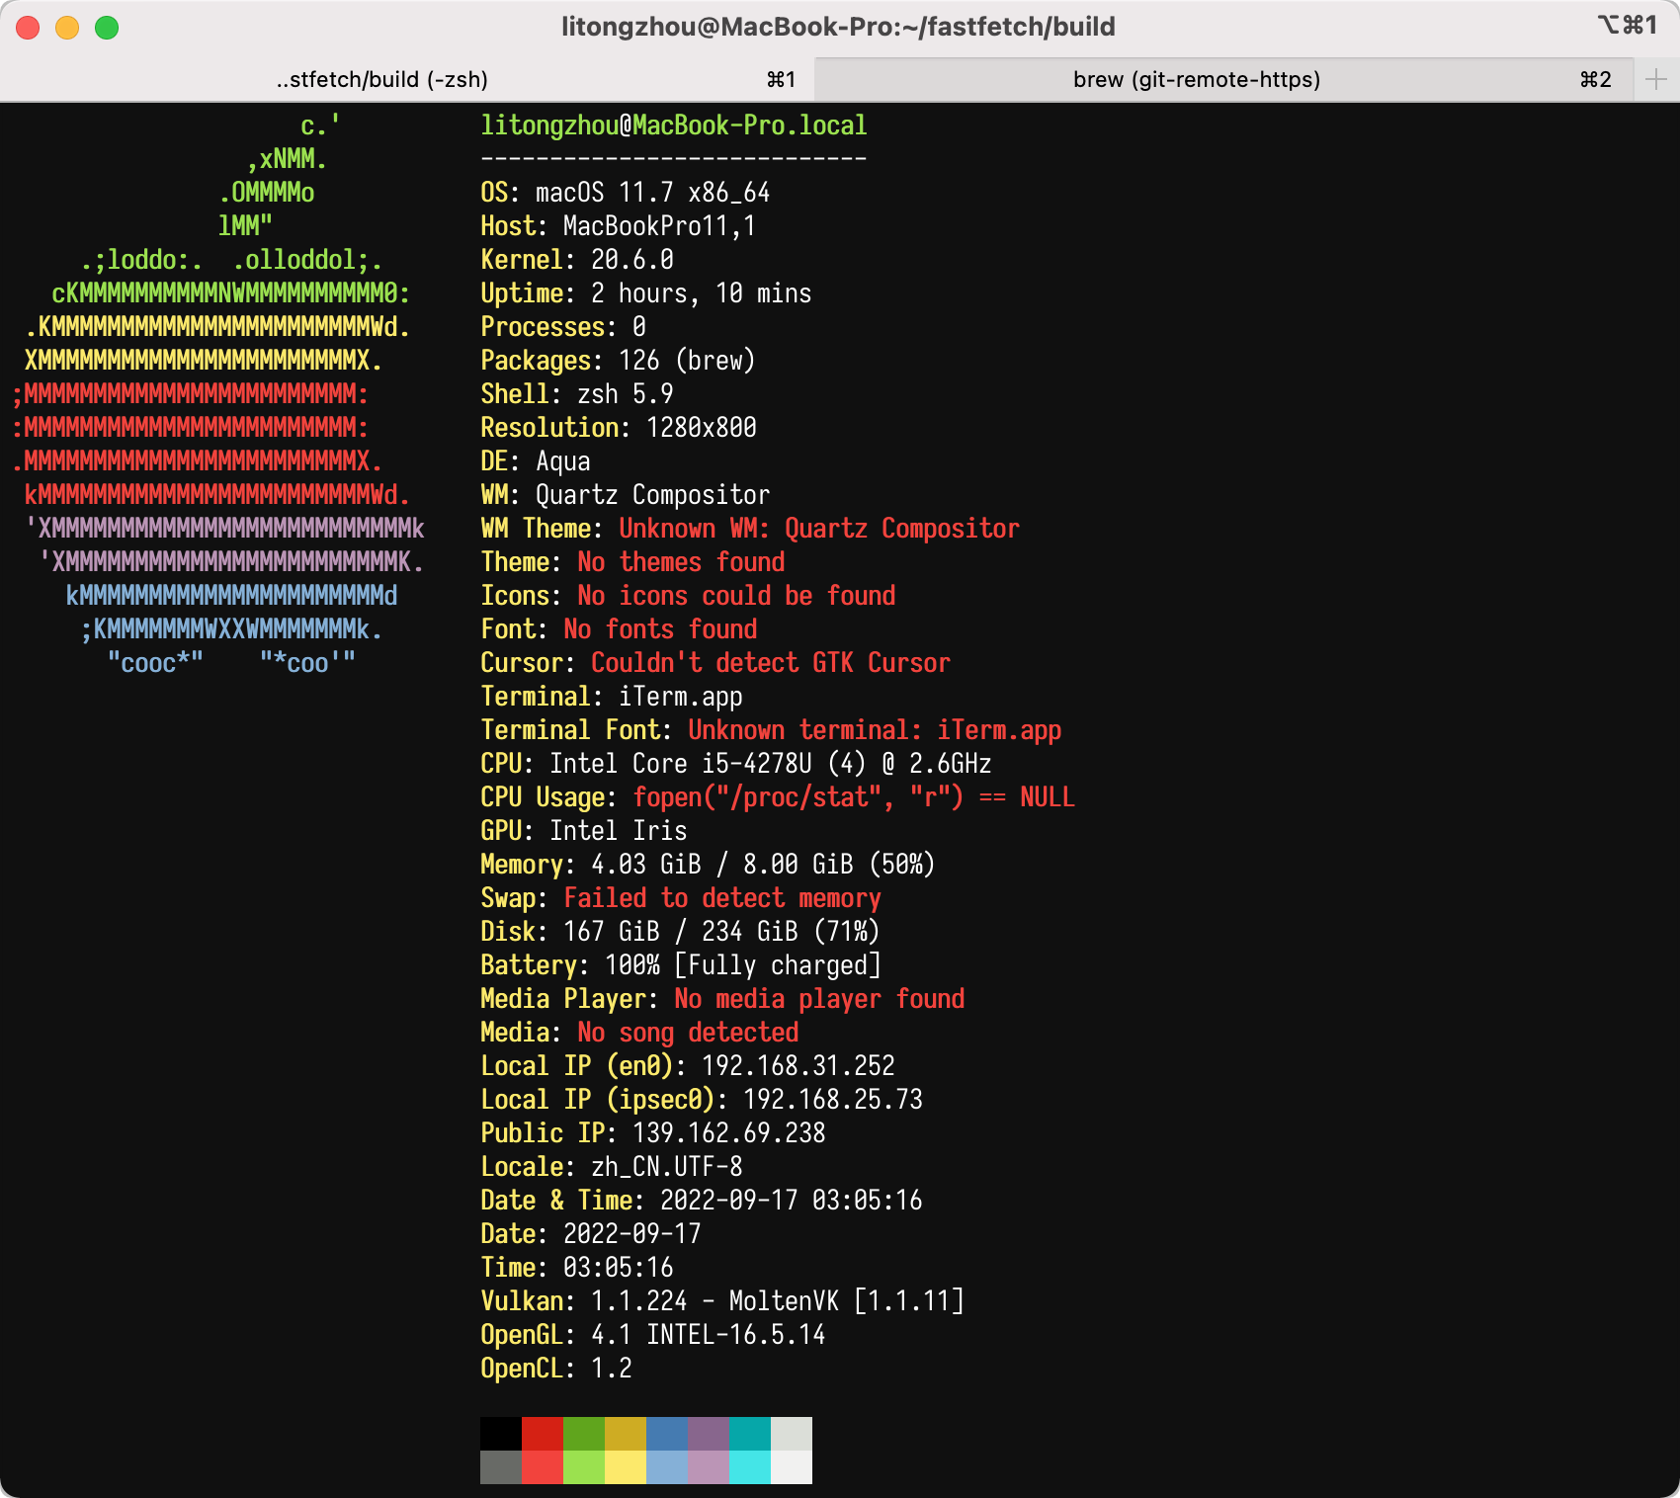
Task: Click the light blue bottom-row color block
Action: point(667,1467)
